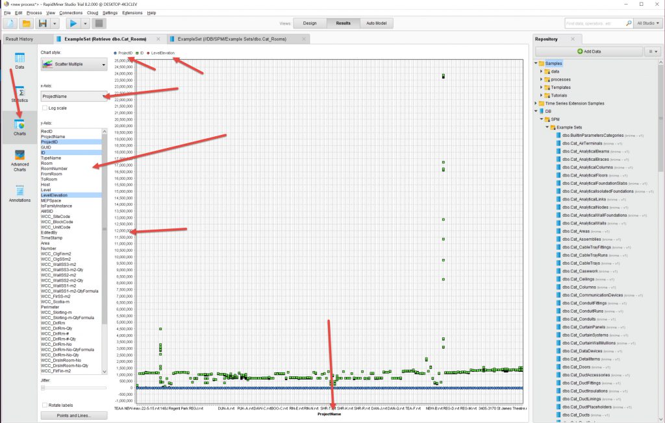This screenshot has width=665, height=423.
Task: Open the Data view in the sidebar
Action: pyautogui.click(x=19, y=61)
